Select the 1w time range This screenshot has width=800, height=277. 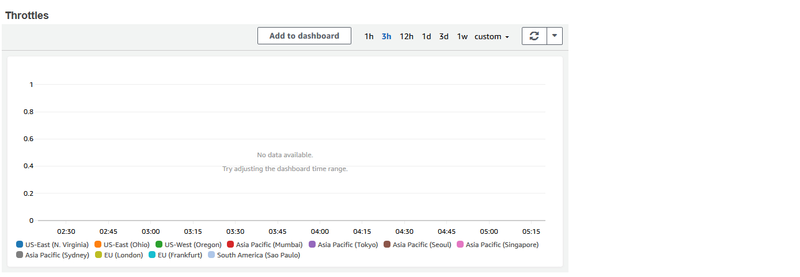[x=462, y=36]
